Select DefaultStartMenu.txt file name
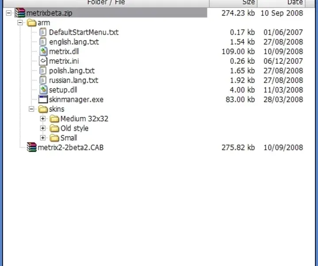 (84, 32)
